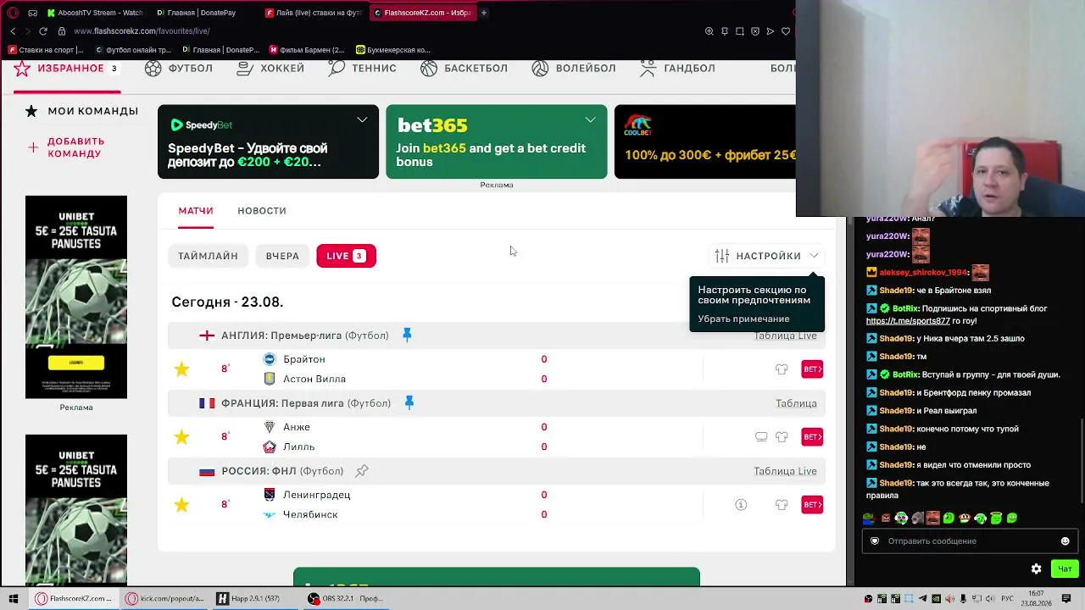
Task: Select the Вчера filter
Action: (282, 256)
